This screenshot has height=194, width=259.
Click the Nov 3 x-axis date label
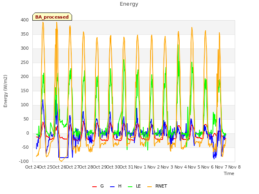[x=167, y=167]
